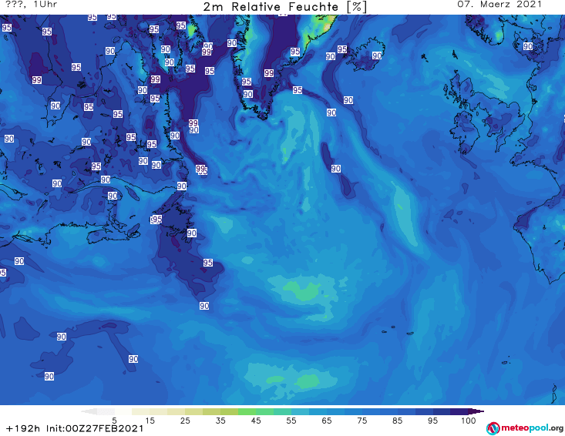Click the legend value "75"
Image resolution: width=565 pixels, height=436 pixels.
coord(362,421)
